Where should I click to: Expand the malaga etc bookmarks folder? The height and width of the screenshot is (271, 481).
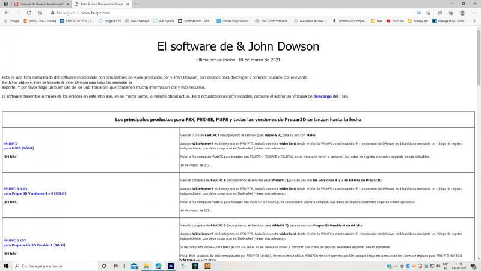[418, 21]
